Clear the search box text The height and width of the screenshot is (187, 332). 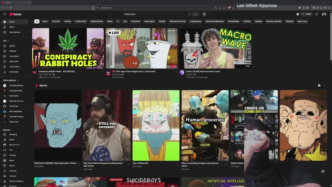[189, 14]
